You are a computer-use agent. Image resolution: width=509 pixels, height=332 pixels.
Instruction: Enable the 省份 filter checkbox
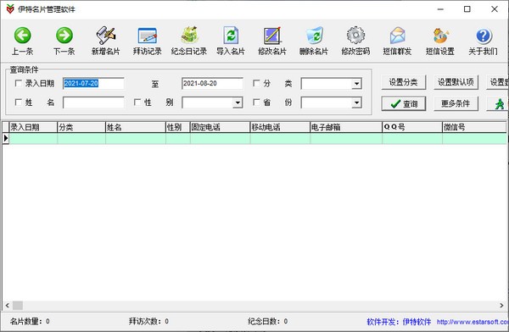(256, 102)
